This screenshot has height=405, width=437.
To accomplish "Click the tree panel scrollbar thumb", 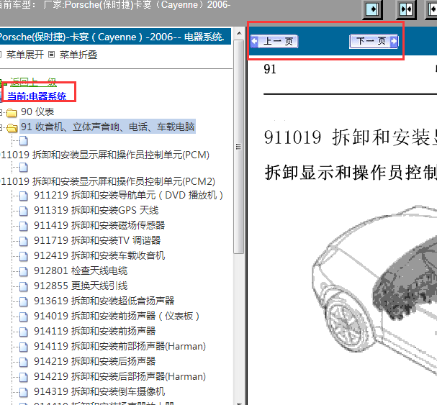I will 238,147.
